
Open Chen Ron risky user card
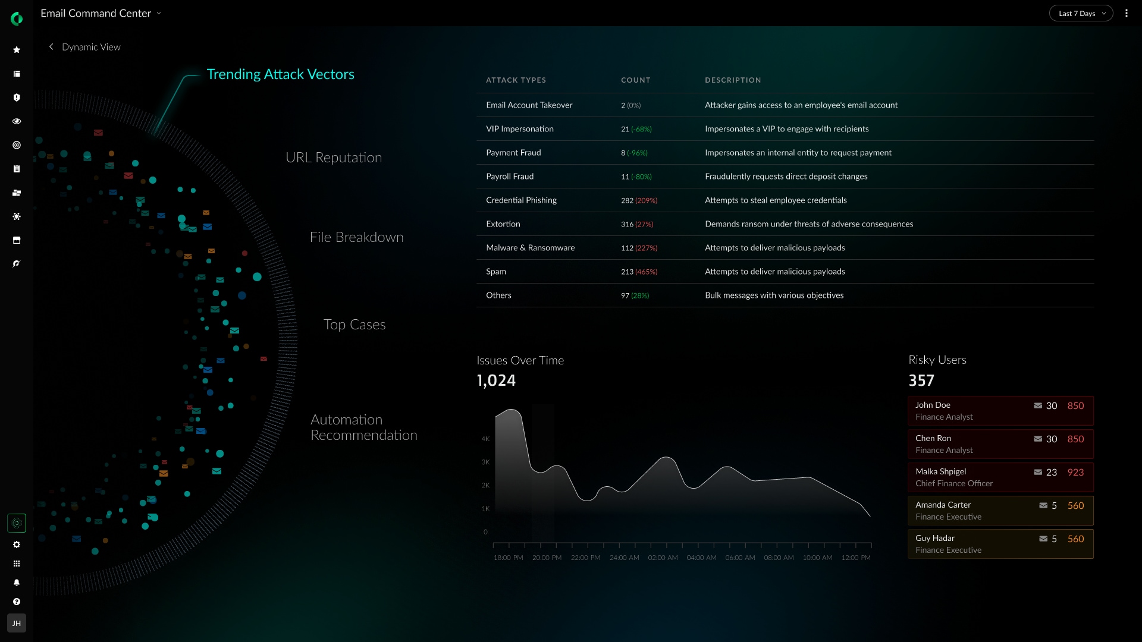[1000, 444]
